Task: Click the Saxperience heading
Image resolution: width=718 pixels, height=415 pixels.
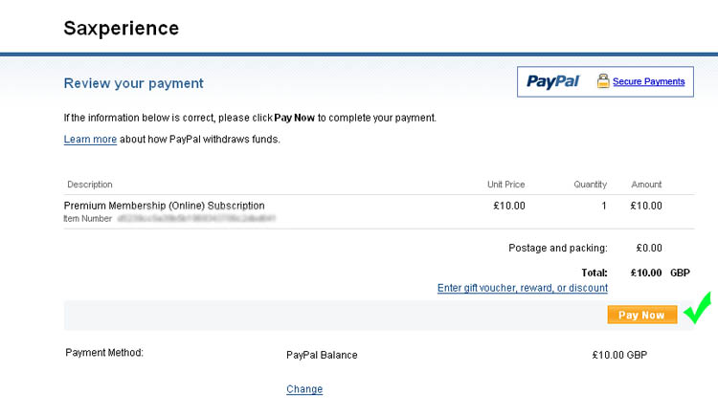Action: (121, 28)
